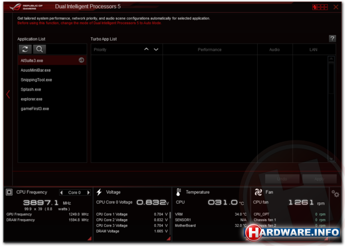Expand Voltage panel corner triangle
The height and width of the screenshot is (246, 345).
(x=168, y=239)
